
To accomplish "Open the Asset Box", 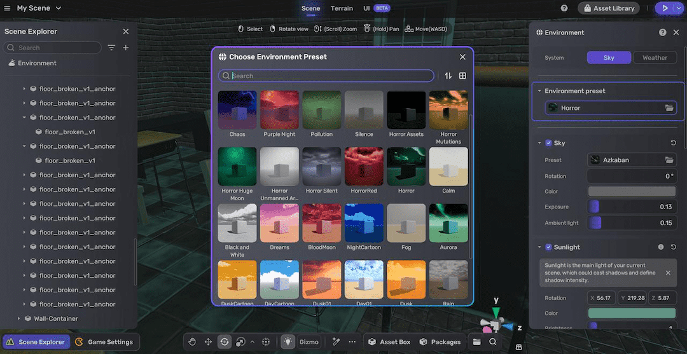I will point(389,342).
